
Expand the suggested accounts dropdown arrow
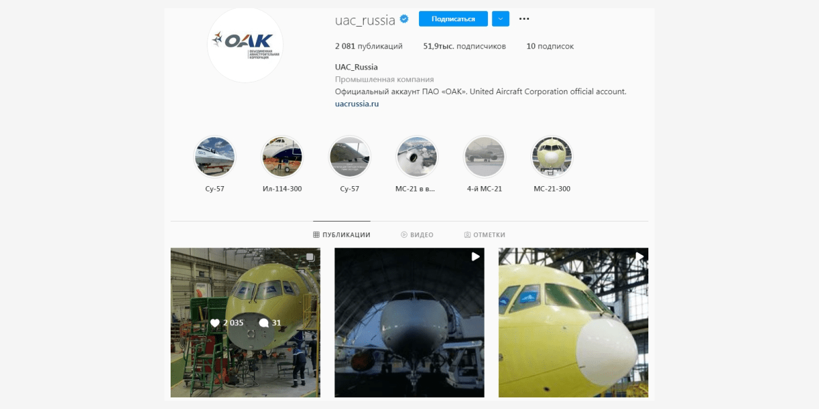pos(500,19)
